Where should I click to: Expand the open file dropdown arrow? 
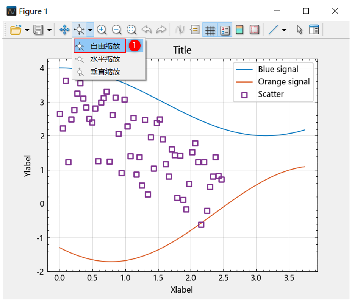27,30
